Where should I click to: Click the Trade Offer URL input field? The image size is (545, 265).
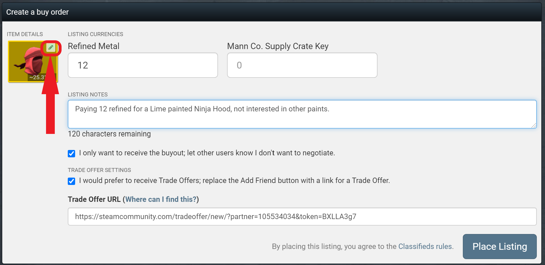[302, 217]
